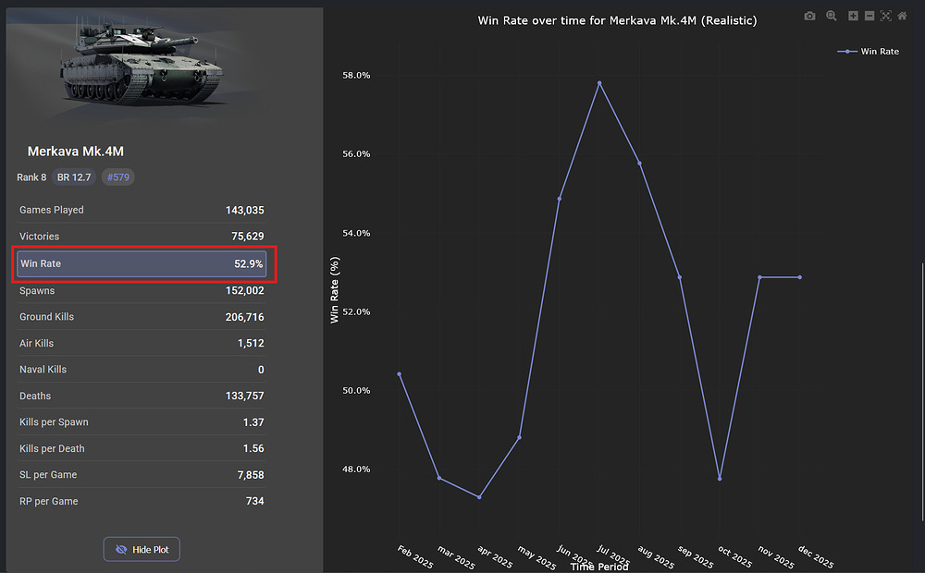The width and height of the screenshot is (925, 573).
Task: Toggle Win Rate trace in legend
Action: 868,52
